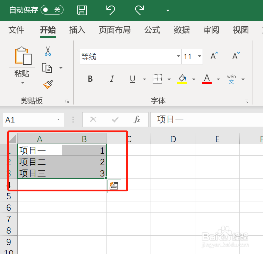263x254 pixels.
Task: Select row 8 header
Action: click(x=9, y=230)
